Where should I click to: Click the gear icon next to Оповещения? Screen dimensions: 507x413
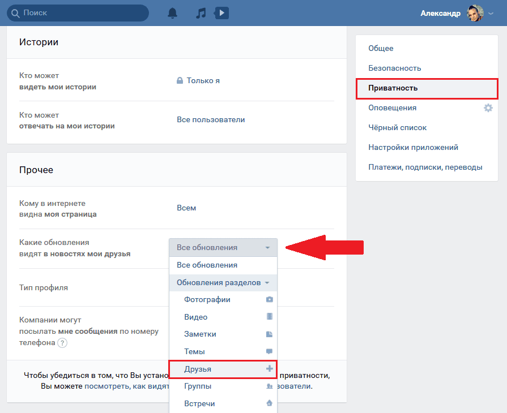[x=488, y=108]
